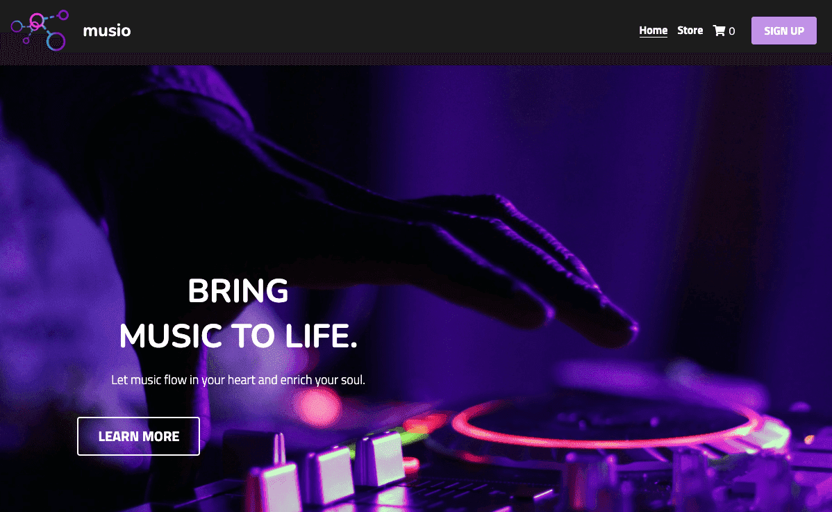Image resolution: width=832 pixels, height=512 pixels.
Task: Go to the Home nav item
Action: [654, 31]
